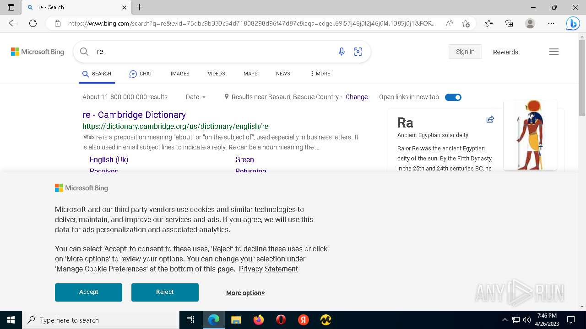Open the Ra deity image

coord(530,135)
